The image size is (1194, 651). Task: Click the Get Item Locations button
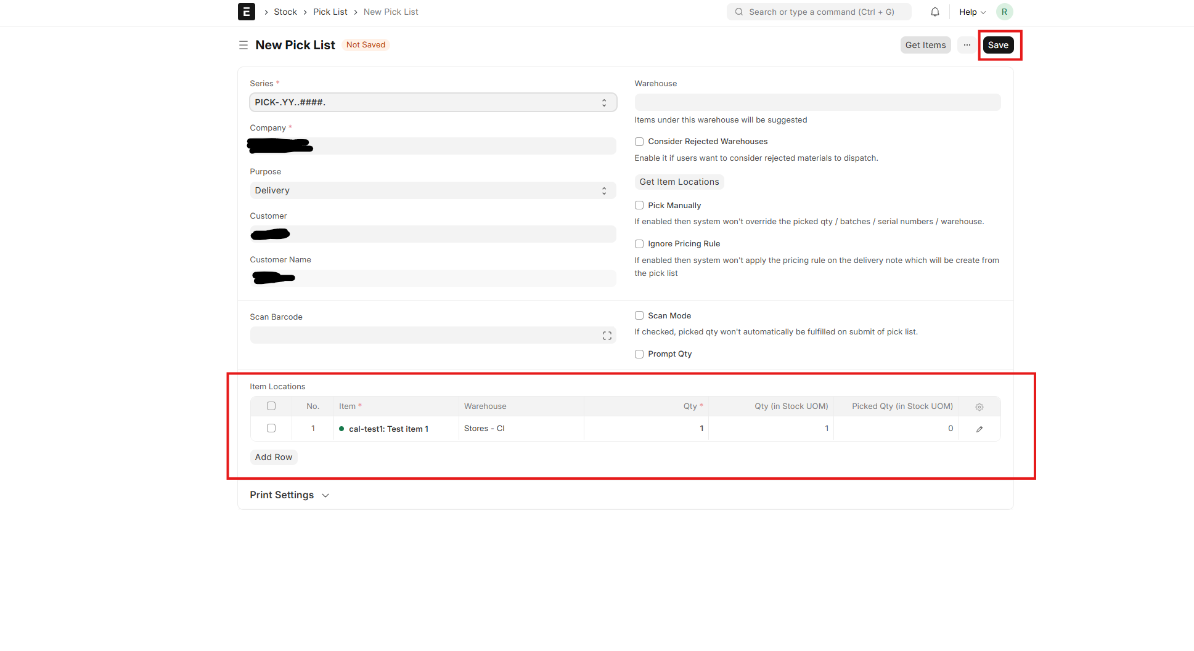pyautogui.click(x=679, y=182)
